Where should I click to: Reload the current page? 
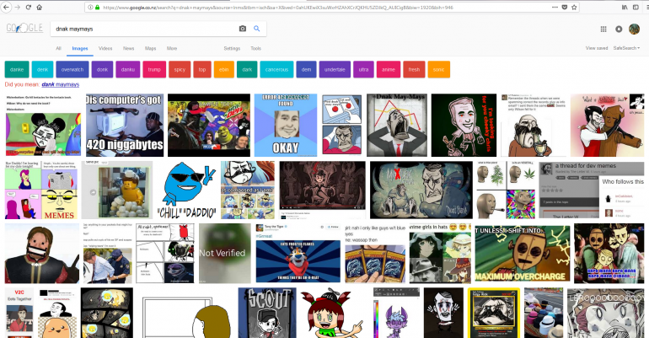click(x=28, y=7)
